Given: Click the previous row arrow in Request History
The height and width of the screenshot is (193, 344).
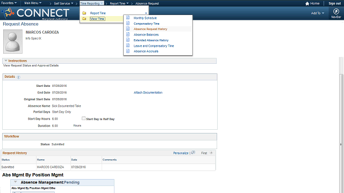Looking at the screenshot, I should [211, 153].
